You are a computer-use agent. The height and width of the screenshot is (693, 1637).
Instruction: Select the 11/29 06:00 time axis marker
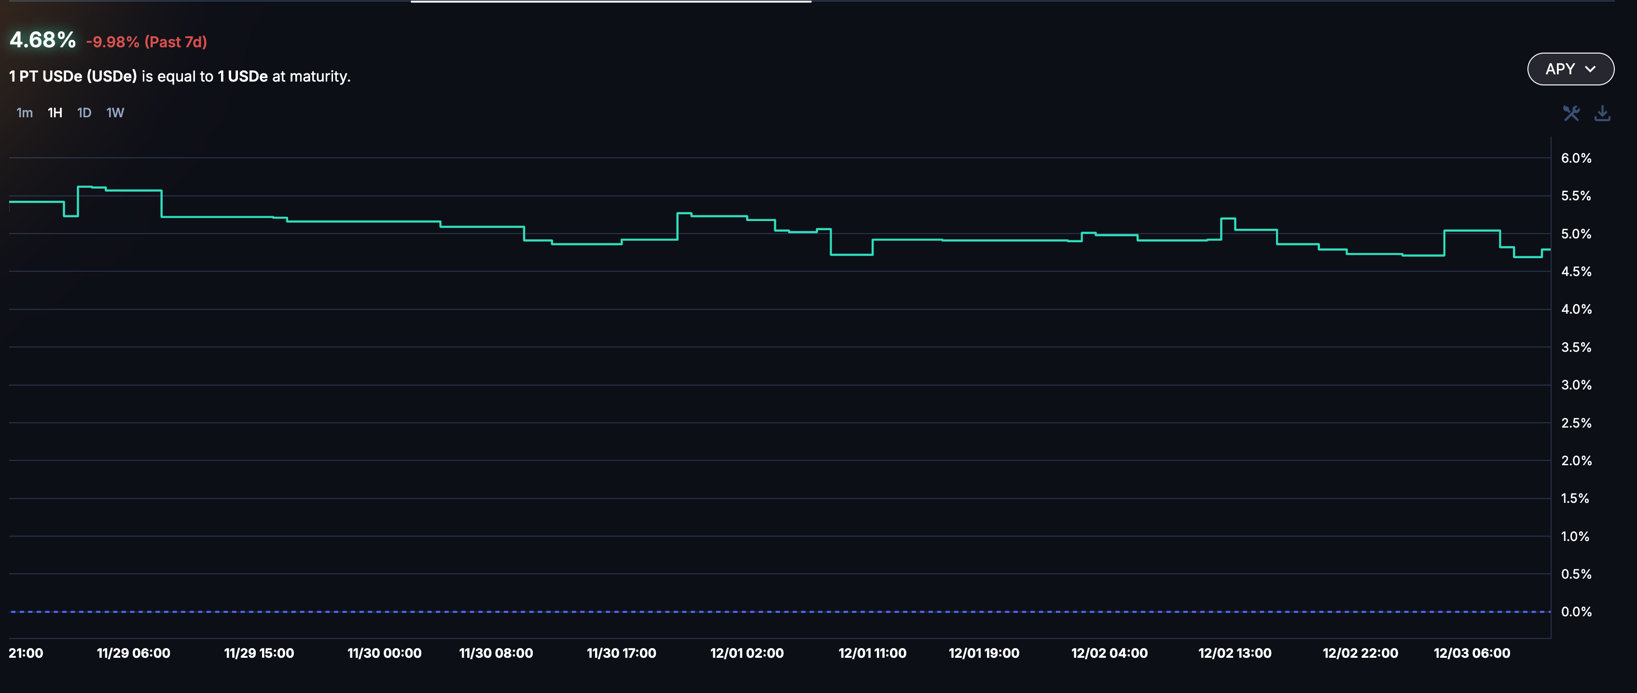[134, 653]
